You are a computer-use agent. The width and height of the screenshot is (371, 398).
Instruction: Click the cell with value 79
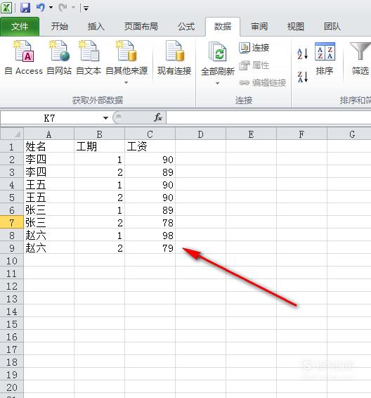tap(150, 248)
